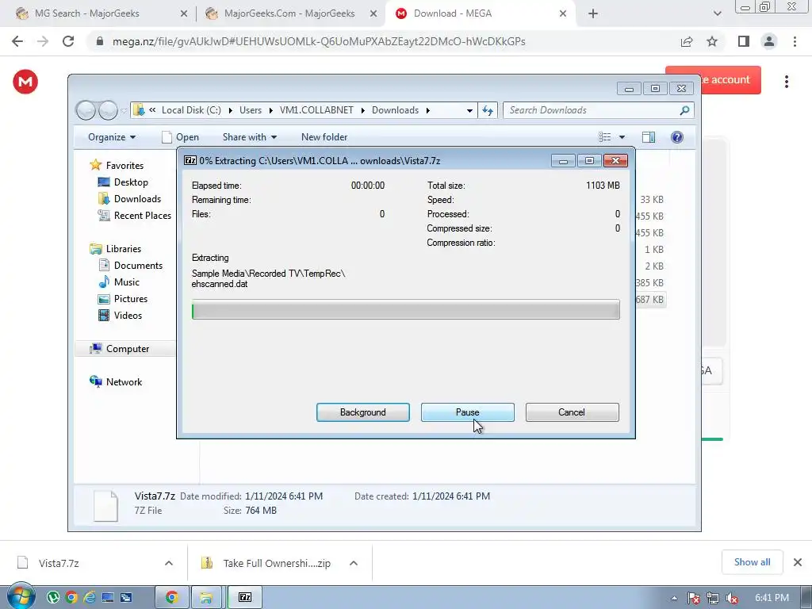Send the 7-Zip extraction to Background
The height and width of the screenshot is (609, 812).
click(x=363, y=412)
